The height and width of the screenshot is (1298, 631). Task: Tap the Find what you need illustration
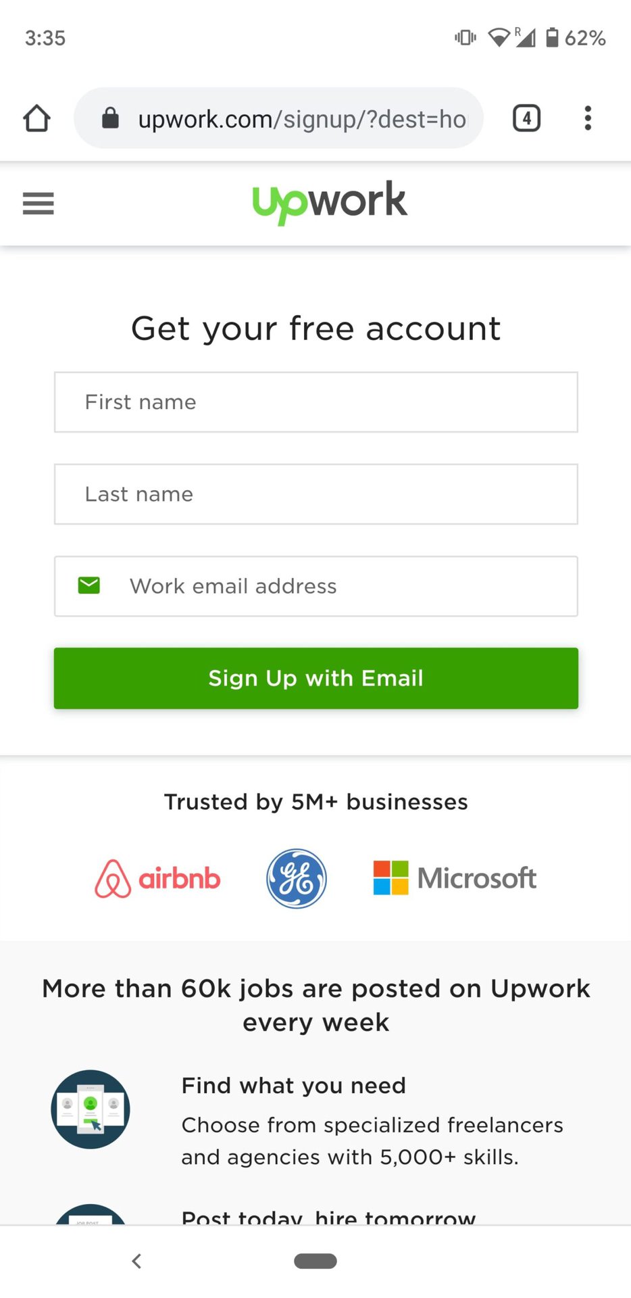tap(91, 1109)
